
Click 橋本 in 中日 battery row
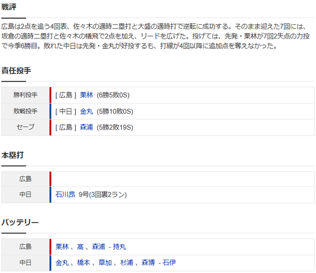[x=83, y=263]
